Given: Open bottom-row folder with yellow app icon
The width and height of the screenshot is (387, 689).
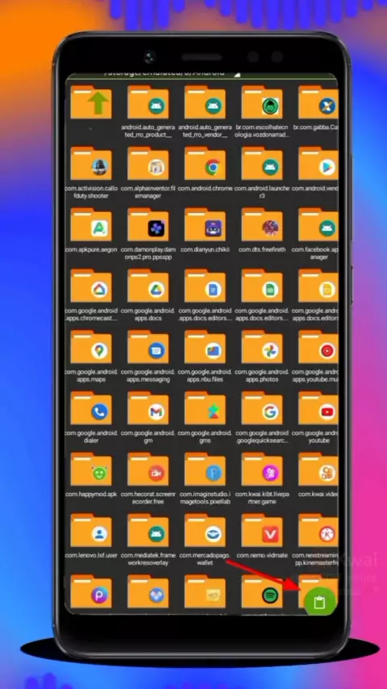Looking at the screenshot, I should pyautogui.click(x=205, y=591).
